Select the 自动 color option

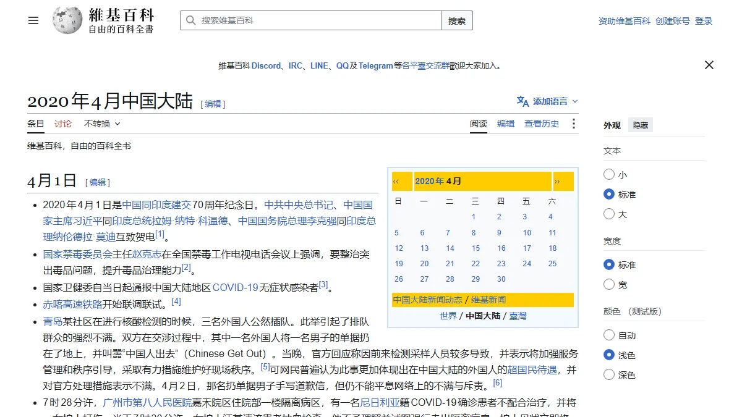pyautogui.click(x=609, y=335)
